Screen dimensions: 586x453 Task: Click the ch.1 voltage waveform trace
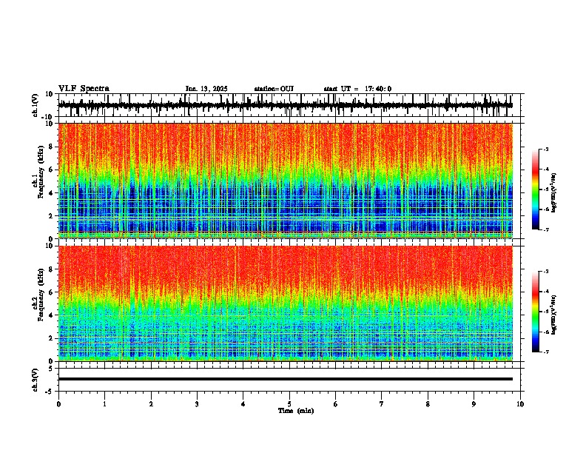286,105
